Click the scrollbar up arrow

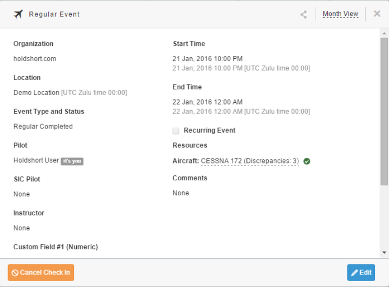385,33
